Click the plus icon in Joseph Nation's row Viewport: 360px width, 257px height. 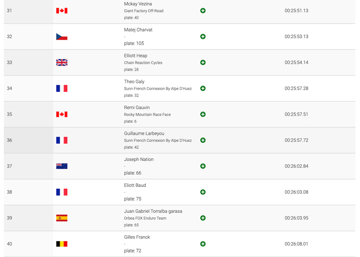pos(203,166)
